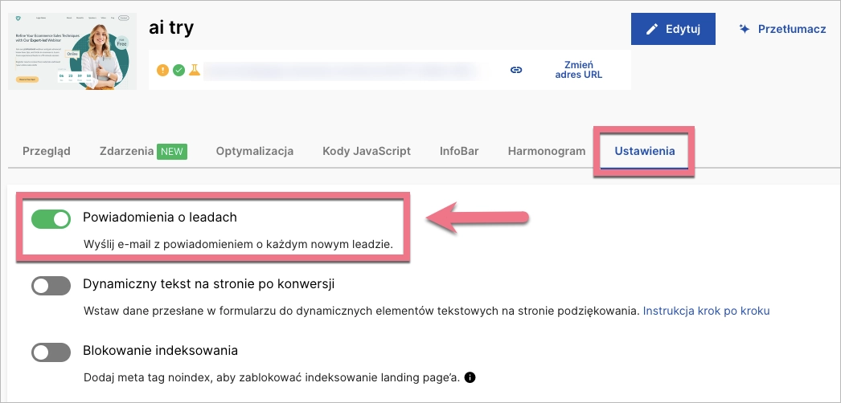The width and height of the screenshot is (841, 403).
Task: Click the chain link icon beside the URL
Action: 516,70
